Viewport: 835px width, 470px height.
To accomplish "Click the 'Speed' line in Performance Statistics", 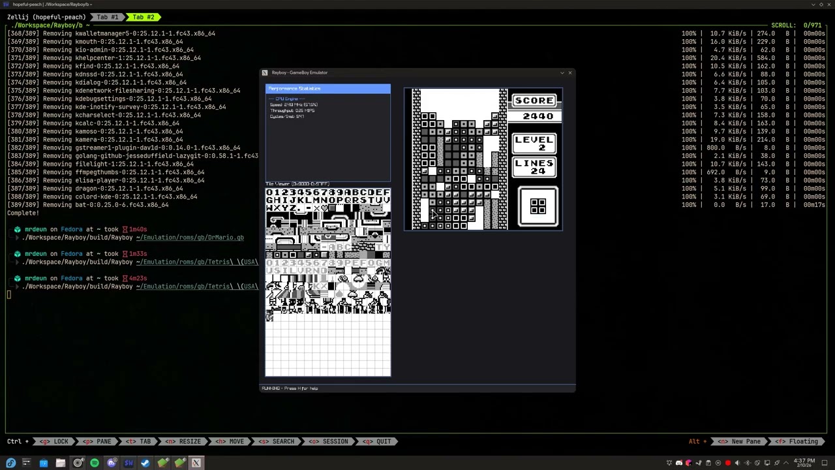I will 294,104.
